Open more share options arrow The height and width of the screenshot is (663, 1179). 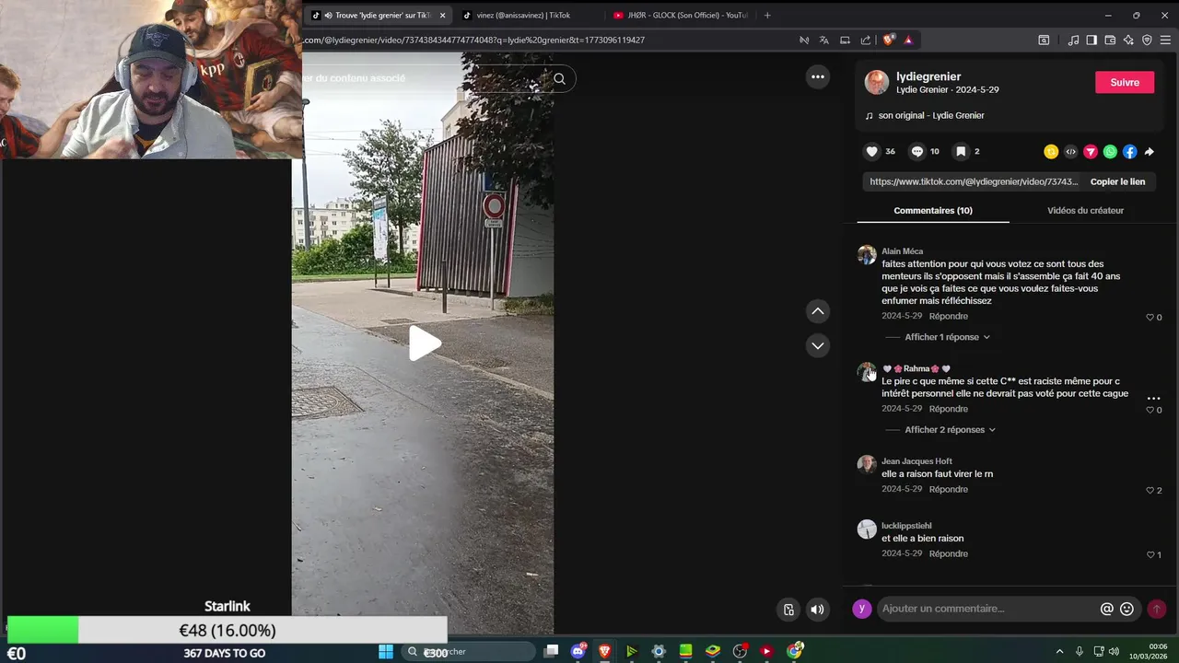coord(1149,152)
